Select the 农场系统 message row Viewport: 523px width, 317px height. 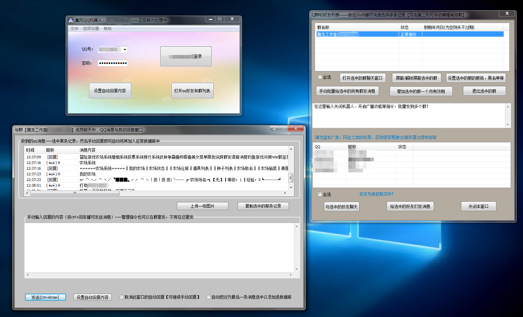[x=157, y=163]
